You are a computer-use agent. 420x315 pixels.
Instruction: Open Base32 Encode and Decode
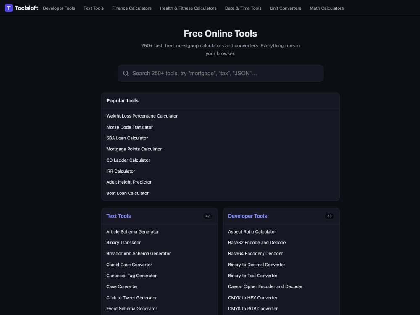click(257, 243)
